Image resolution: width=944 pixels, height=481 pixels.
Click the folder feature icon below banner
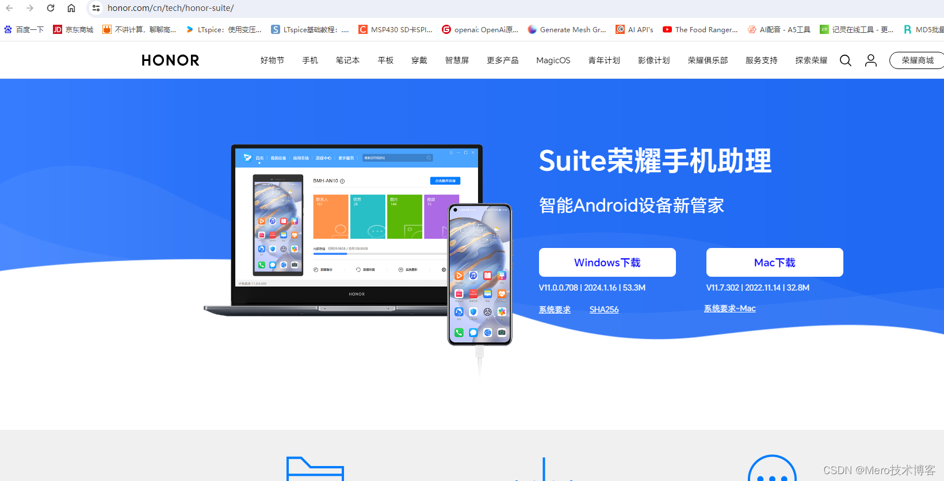click(315, 469)
